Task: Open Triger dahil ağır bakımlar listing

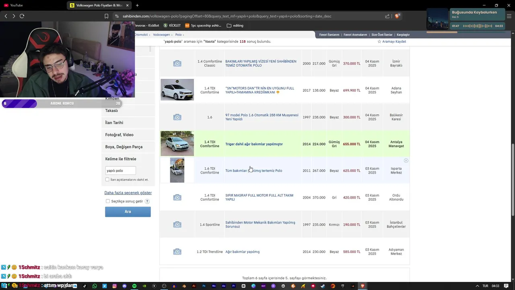Action: pos(254,144)
